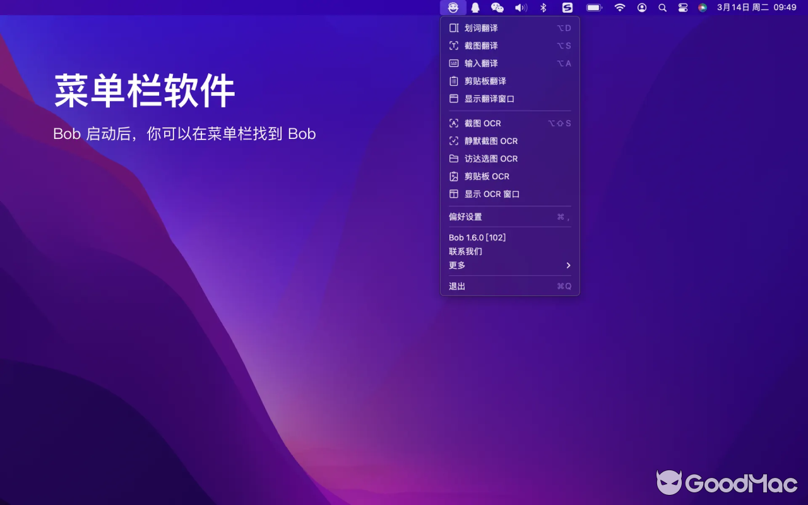Click the volume speaker icon
The image size is (808, 505).
tap(520, 8)
